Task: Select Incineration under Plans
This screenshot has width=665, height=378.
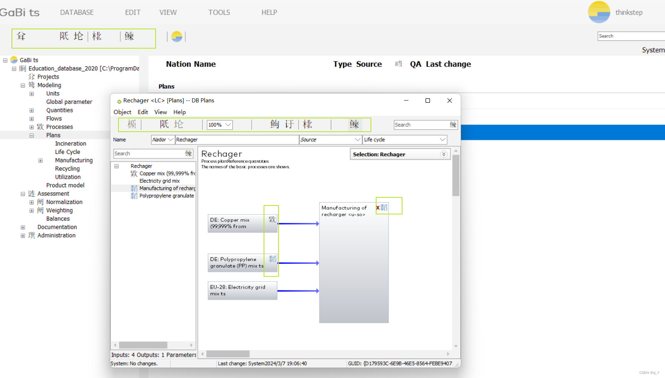Action: click(71, 144)
